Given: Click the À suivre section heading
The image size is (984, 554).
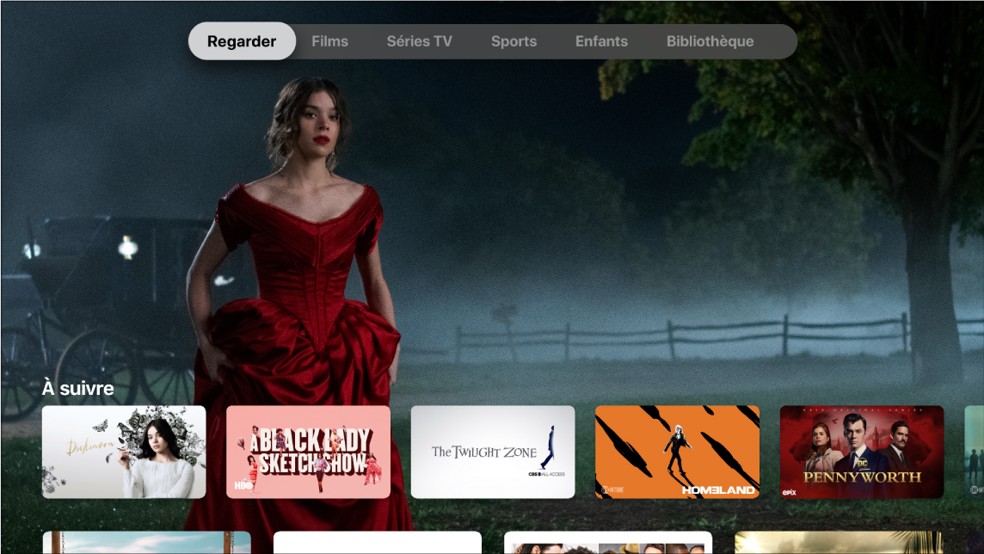Looking at the screenshot, I should tap(78, 388).
